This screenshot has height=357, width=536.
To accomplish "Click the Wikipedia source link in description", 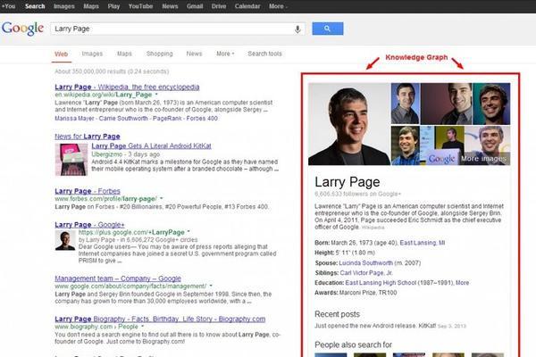I will [373, 228].
